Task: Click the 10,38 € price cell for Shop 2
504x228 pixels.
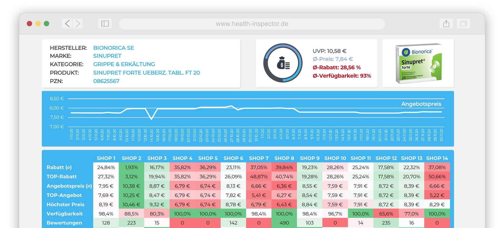Action: click(x=132, y=186)
